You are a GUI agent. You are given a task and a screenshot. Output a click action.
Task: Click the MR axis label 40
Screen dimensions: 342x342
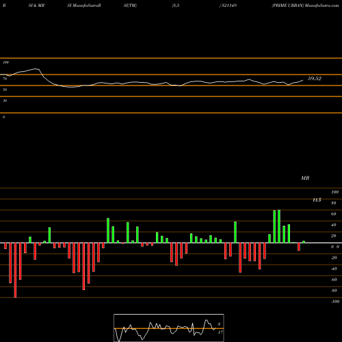[334, 225]
